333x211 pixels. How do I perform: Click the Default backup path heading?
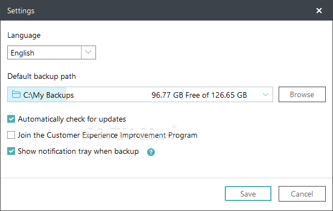click(42, 76)
